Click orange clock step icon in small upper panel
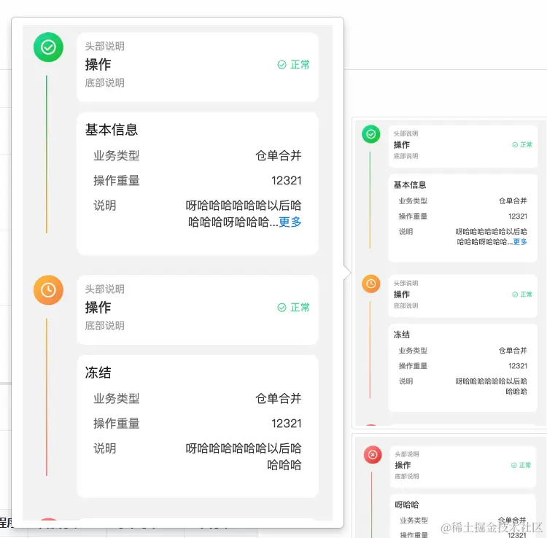547x538 pixels. coord(371,284)
